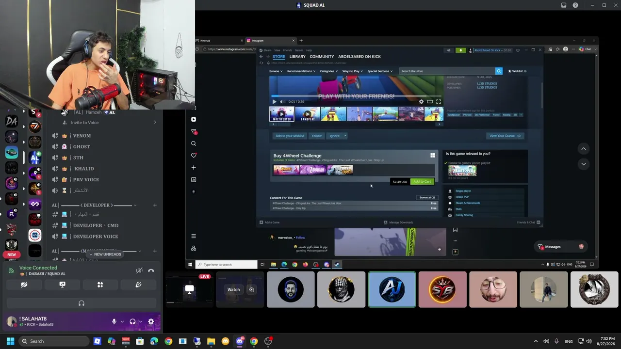621x349 pixels.
Task: Open Steam notifications bell
Action: point(460,50)
